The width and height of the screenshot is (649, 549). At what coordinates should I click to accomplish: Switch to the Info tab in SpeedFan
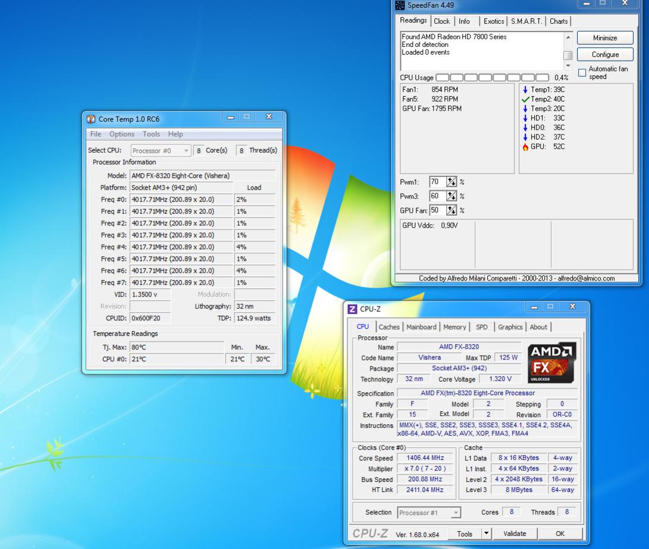click(465, 21)
